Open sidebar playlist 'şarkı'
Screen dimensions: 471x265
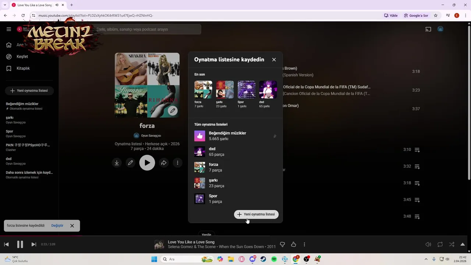click(x=29, y=120)
